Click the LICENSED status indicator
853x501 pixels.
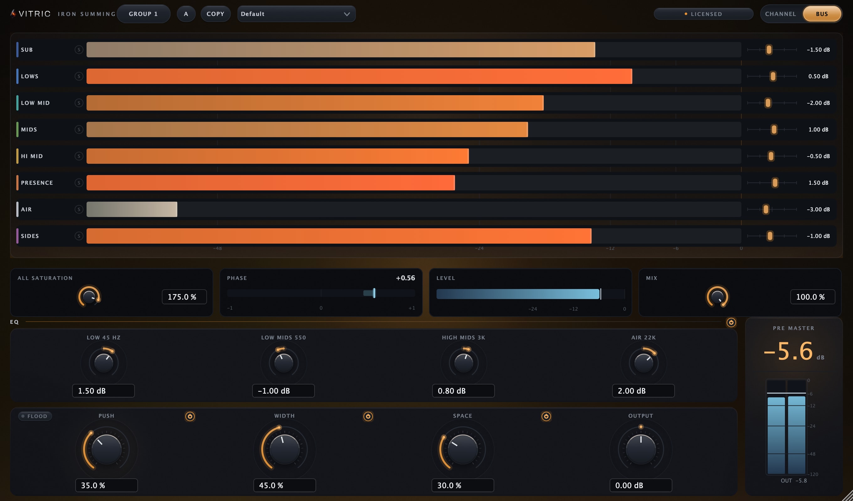click(703, 14)
